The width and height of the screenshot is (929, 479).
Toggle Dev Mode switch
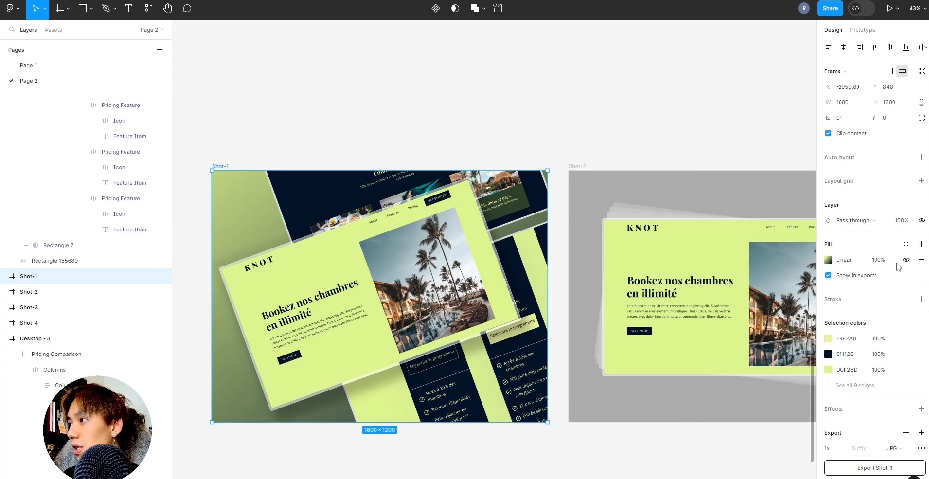pyautogui.click(x=861, y=8)
